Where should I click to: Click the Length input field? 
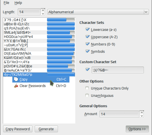click(29, 12)
